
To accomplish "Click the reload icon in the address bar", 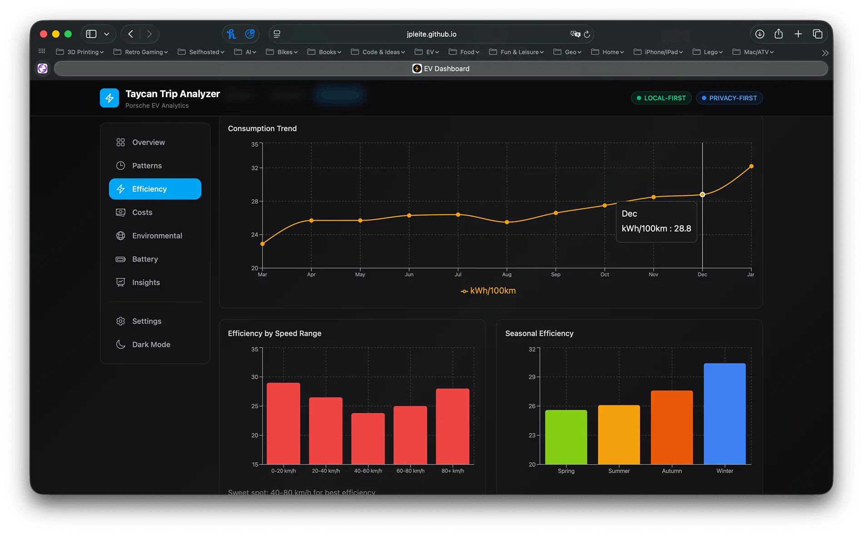I will (x=587, y=34).
